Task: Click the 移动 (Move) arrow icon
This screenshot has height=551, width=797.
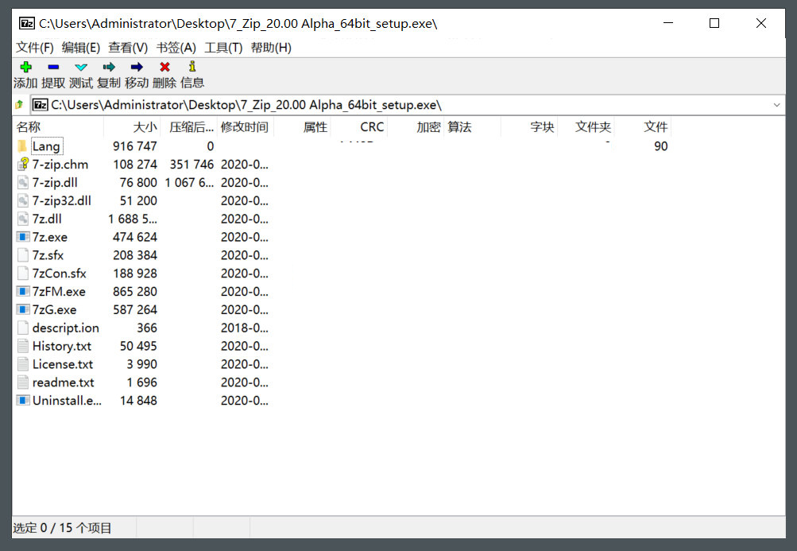Action: [137, 68]
